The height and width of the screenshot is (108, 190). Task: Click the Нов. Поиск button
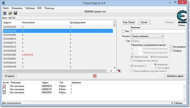129,22
